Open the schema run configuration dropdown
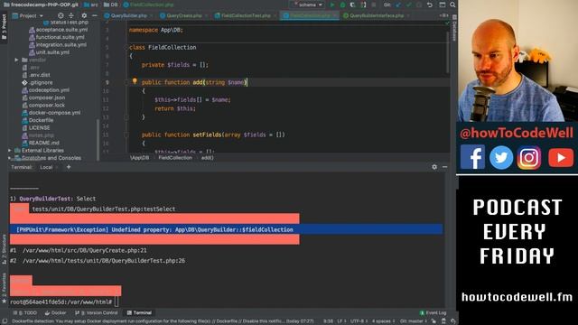 pos(308,5)
